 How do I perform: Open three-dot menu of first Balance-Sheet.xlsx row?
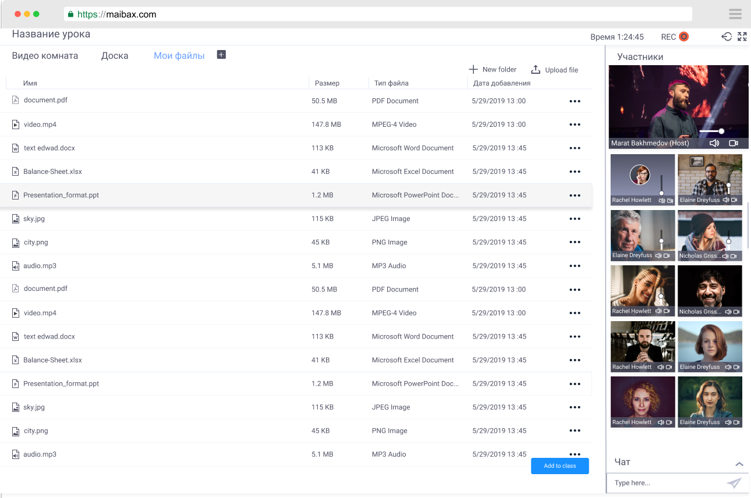tap(575, 172)
